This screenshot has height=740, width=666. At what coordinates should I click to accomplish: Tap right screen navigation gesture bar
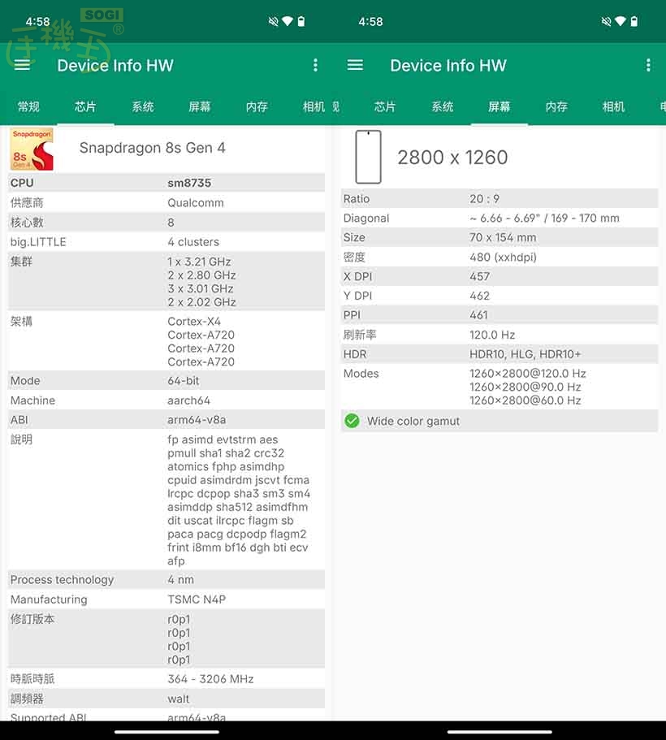500,732
